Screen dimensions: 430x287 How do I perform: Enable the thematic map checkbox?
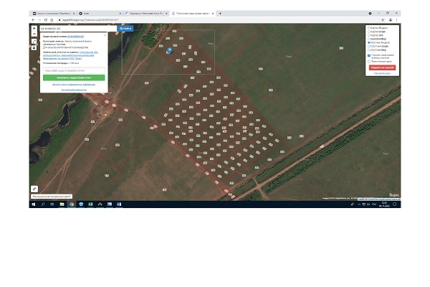[x=369, y=61]
